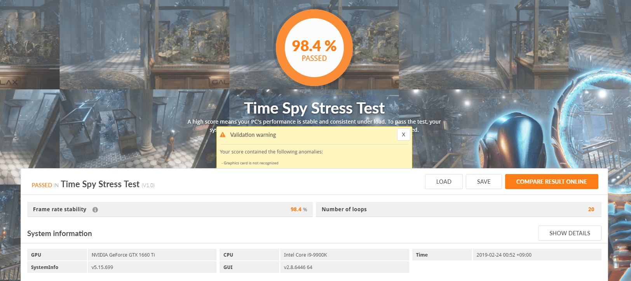Click the Number of loops value 20
Viewport: 631px width, 281px height.
point(591,209)
